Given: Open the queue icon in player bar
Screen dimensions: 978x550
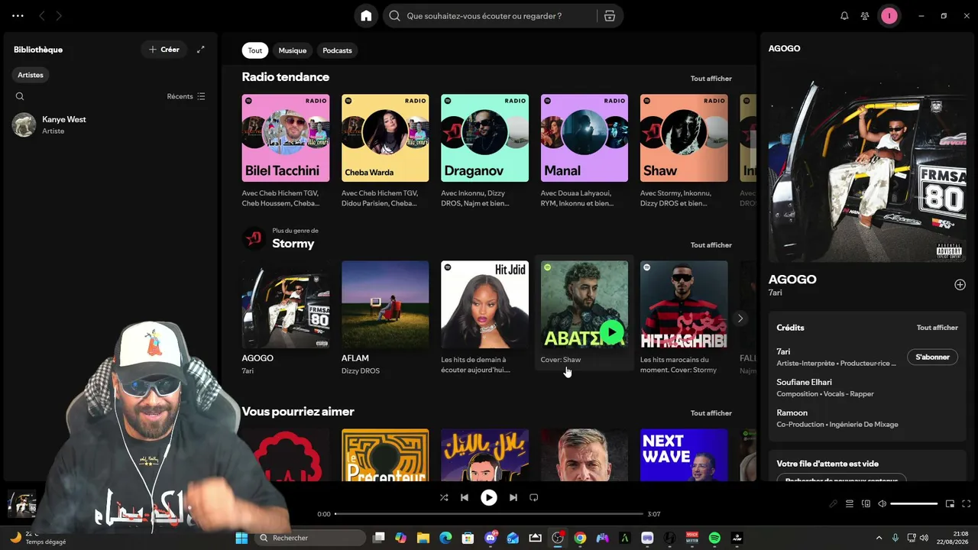Looking at the screenshot, I should (849, 504).
